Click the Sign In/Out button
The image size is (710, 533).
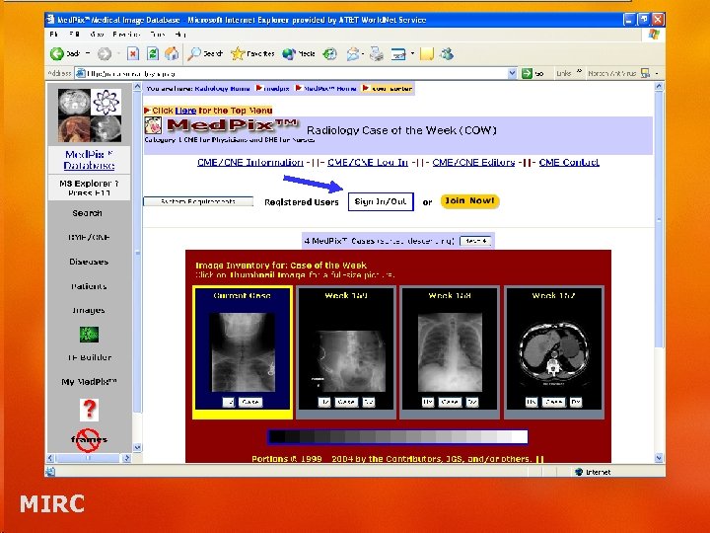[381, 201]
